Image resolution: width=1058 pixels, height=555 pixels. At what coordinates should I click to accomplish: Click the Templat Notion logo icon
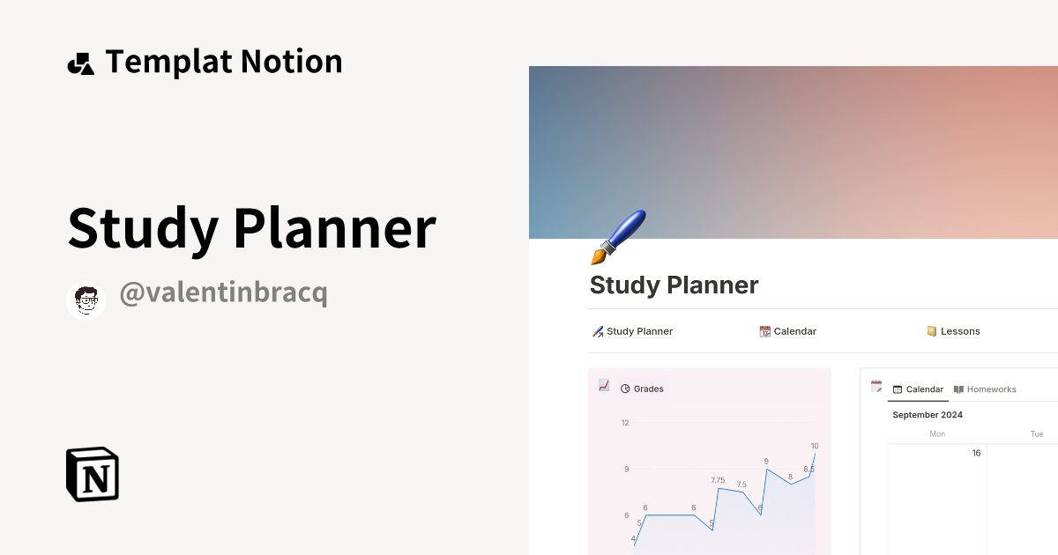pos(80,62)
